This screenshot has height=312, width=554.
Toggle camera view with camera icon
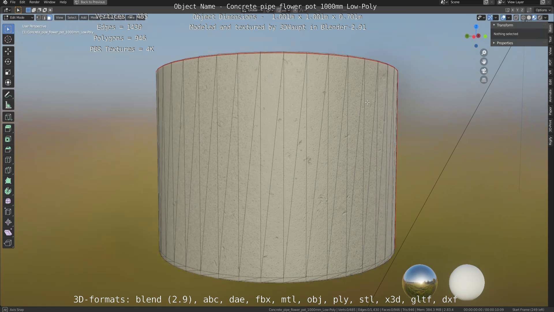484,71
